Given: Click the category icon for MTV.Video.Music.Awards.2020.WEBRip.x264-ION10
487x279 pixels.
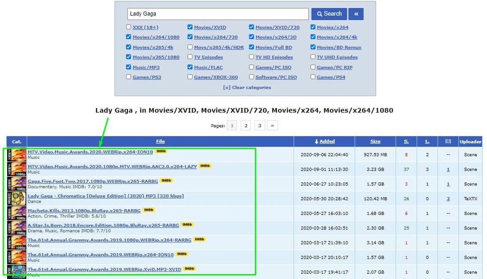Looking at the screenshot, I should pos(17,154).
